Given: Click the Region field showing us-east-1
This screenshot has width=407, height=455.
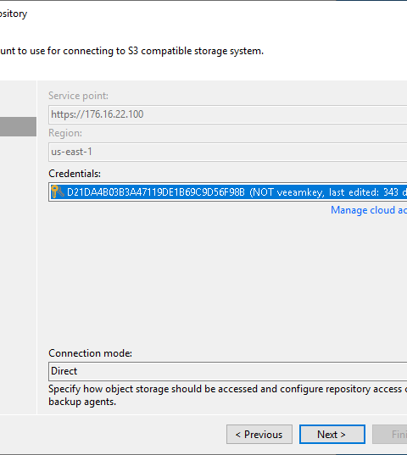Looking at the screenshot, I should (x=227, y=152).
